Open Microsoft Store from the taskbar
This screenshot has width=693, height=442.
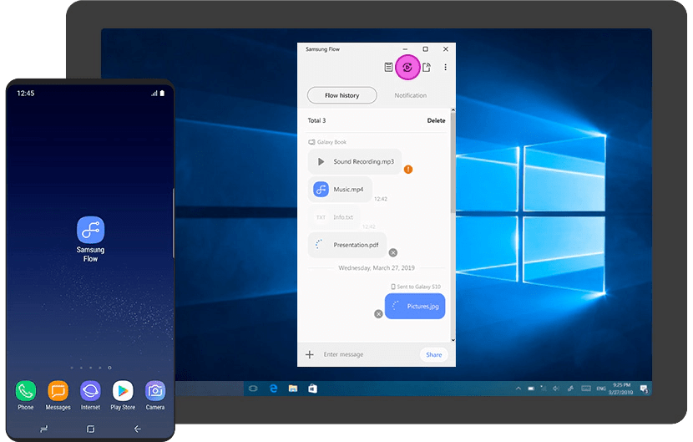point(312,389)
